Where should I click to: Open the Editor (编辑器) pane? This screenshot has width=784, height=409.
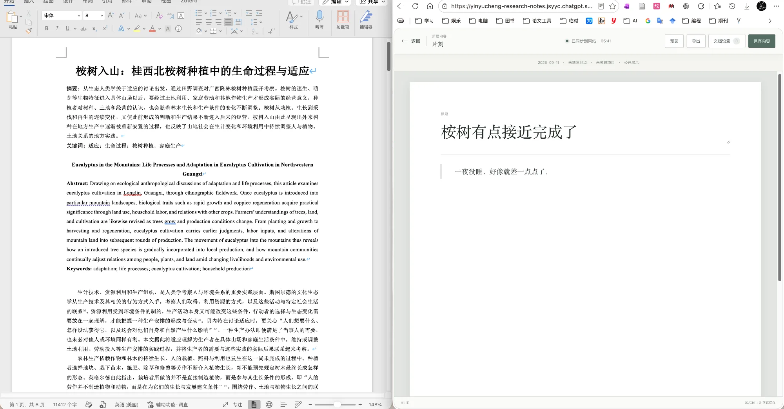click(x=366, y=20)
